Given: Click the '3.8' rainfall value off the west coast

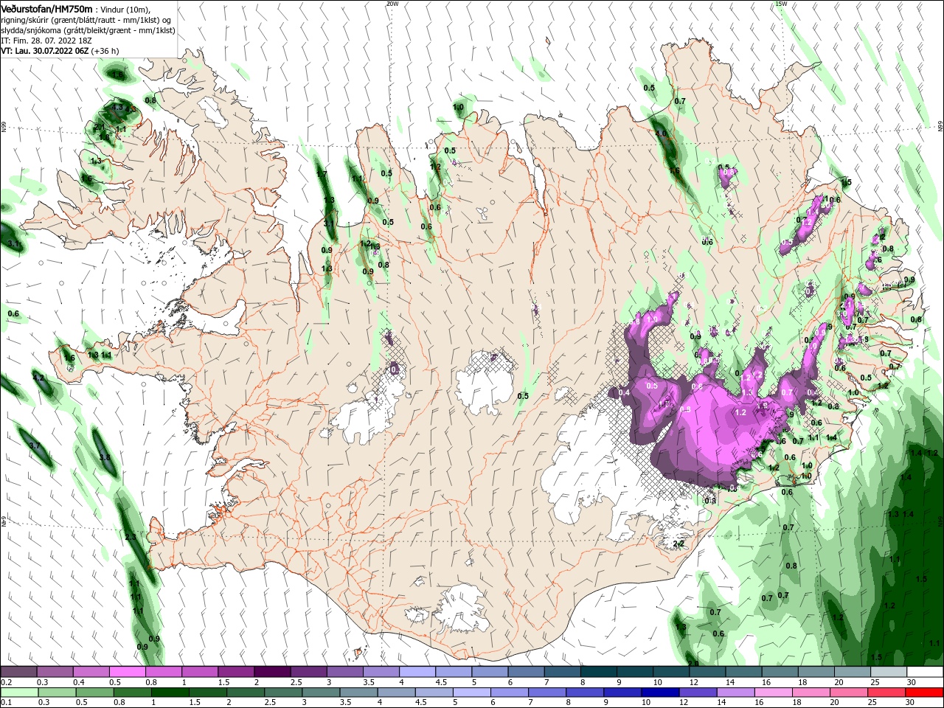Looking at the screenshot, I should [105, 458].
